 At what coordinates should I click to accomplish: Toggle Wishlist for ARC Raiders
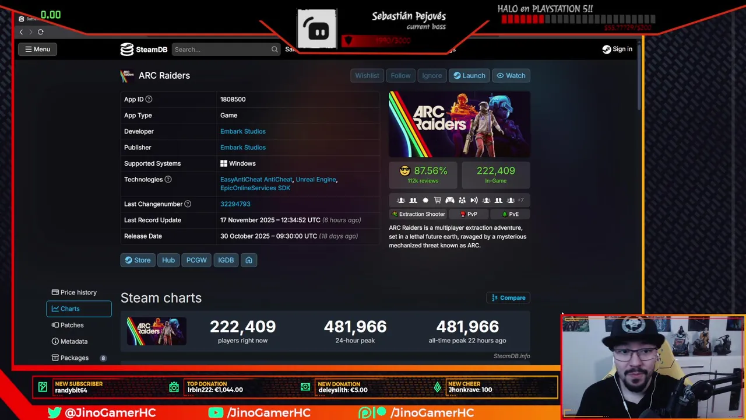tap(367, 76)
